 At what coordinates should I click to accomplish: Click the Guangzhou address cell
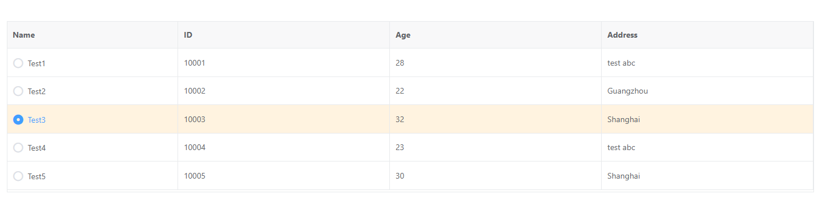click(x=707, y=91)
